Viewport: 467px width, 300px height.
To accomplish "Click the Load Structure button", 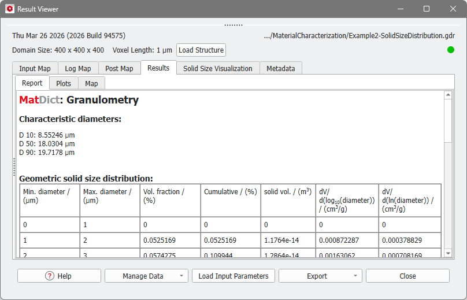I will [201, 50].
